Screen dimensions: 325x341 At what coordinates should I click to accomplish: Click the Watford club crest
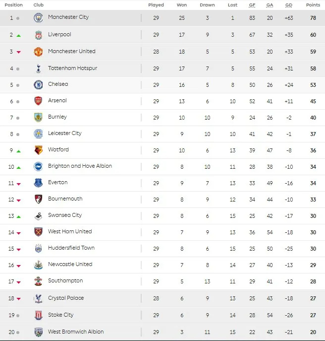[39, 150]
